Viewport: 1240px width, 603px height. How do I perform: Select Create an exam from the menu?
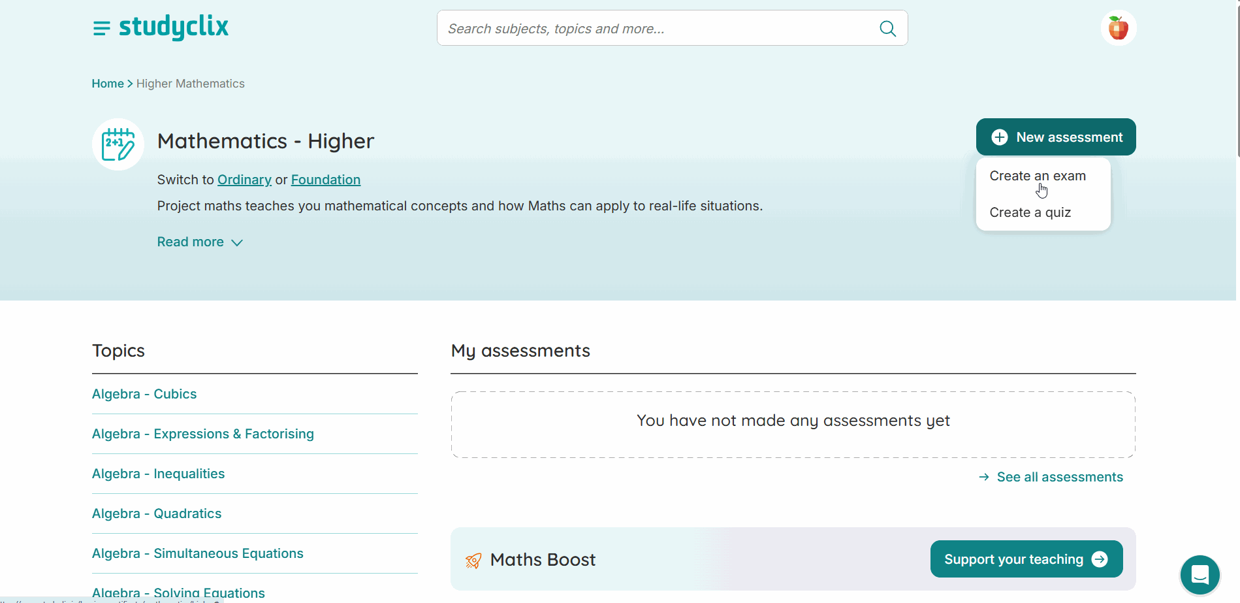(x=1038, y=175)
